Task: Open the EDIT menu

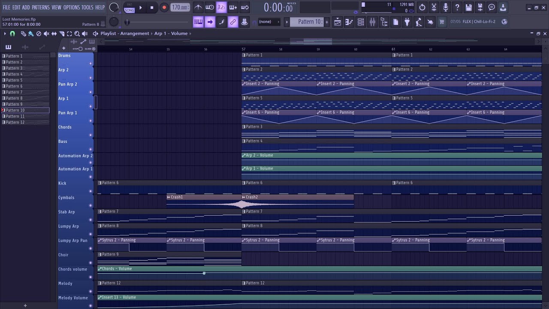Action: click(x=16, y=7)
